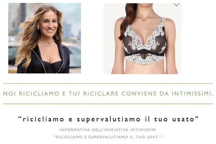Screen dimensions: 216x144
Task: Click the model's auburn hair in product photo
Action: (127, 19)
